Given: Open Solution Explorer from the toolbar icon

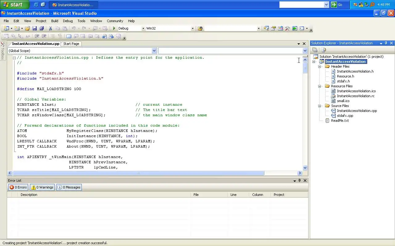Looking at the screenshot, I should pyautogui.click(x=266, y=28).
